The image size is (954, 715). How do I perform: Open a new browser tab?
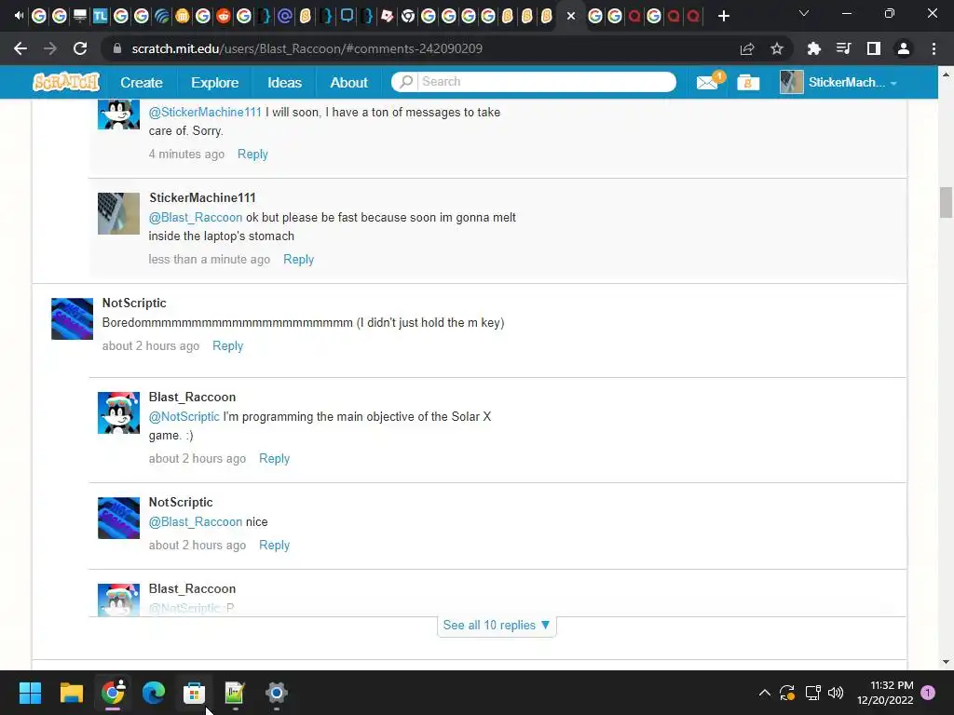click(x=723, y=16)
